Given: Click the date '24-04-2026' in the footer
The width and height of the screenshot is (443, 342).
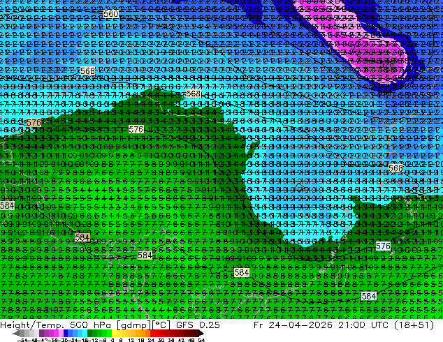Looking at the screenshot, I should coord(300,325).
